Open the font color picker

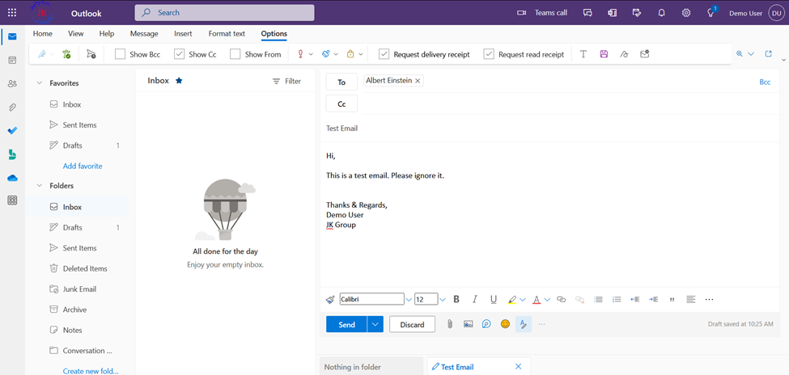click(x=548, y=300)
